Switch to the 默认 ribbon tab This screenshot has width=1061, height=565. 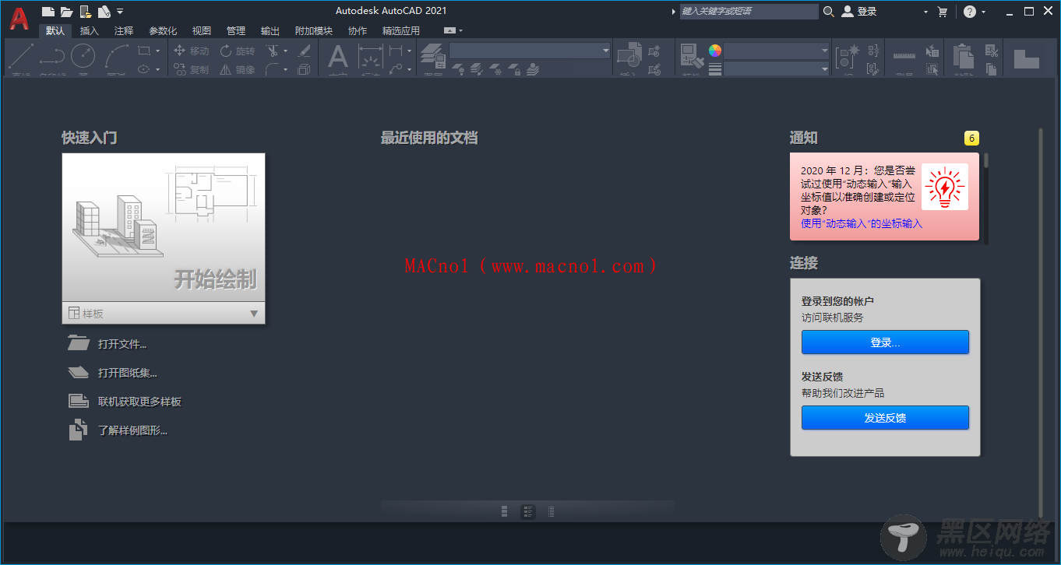pyautogui.click(x=55, y=31)
